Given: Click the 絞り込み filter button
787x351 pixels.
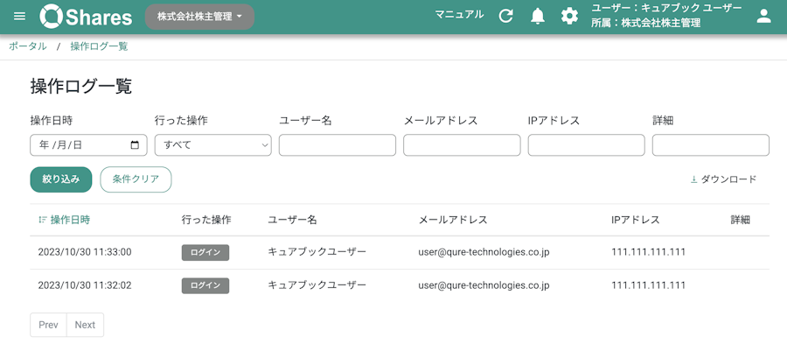Looking at the screenshot, I should coord(61,179).
